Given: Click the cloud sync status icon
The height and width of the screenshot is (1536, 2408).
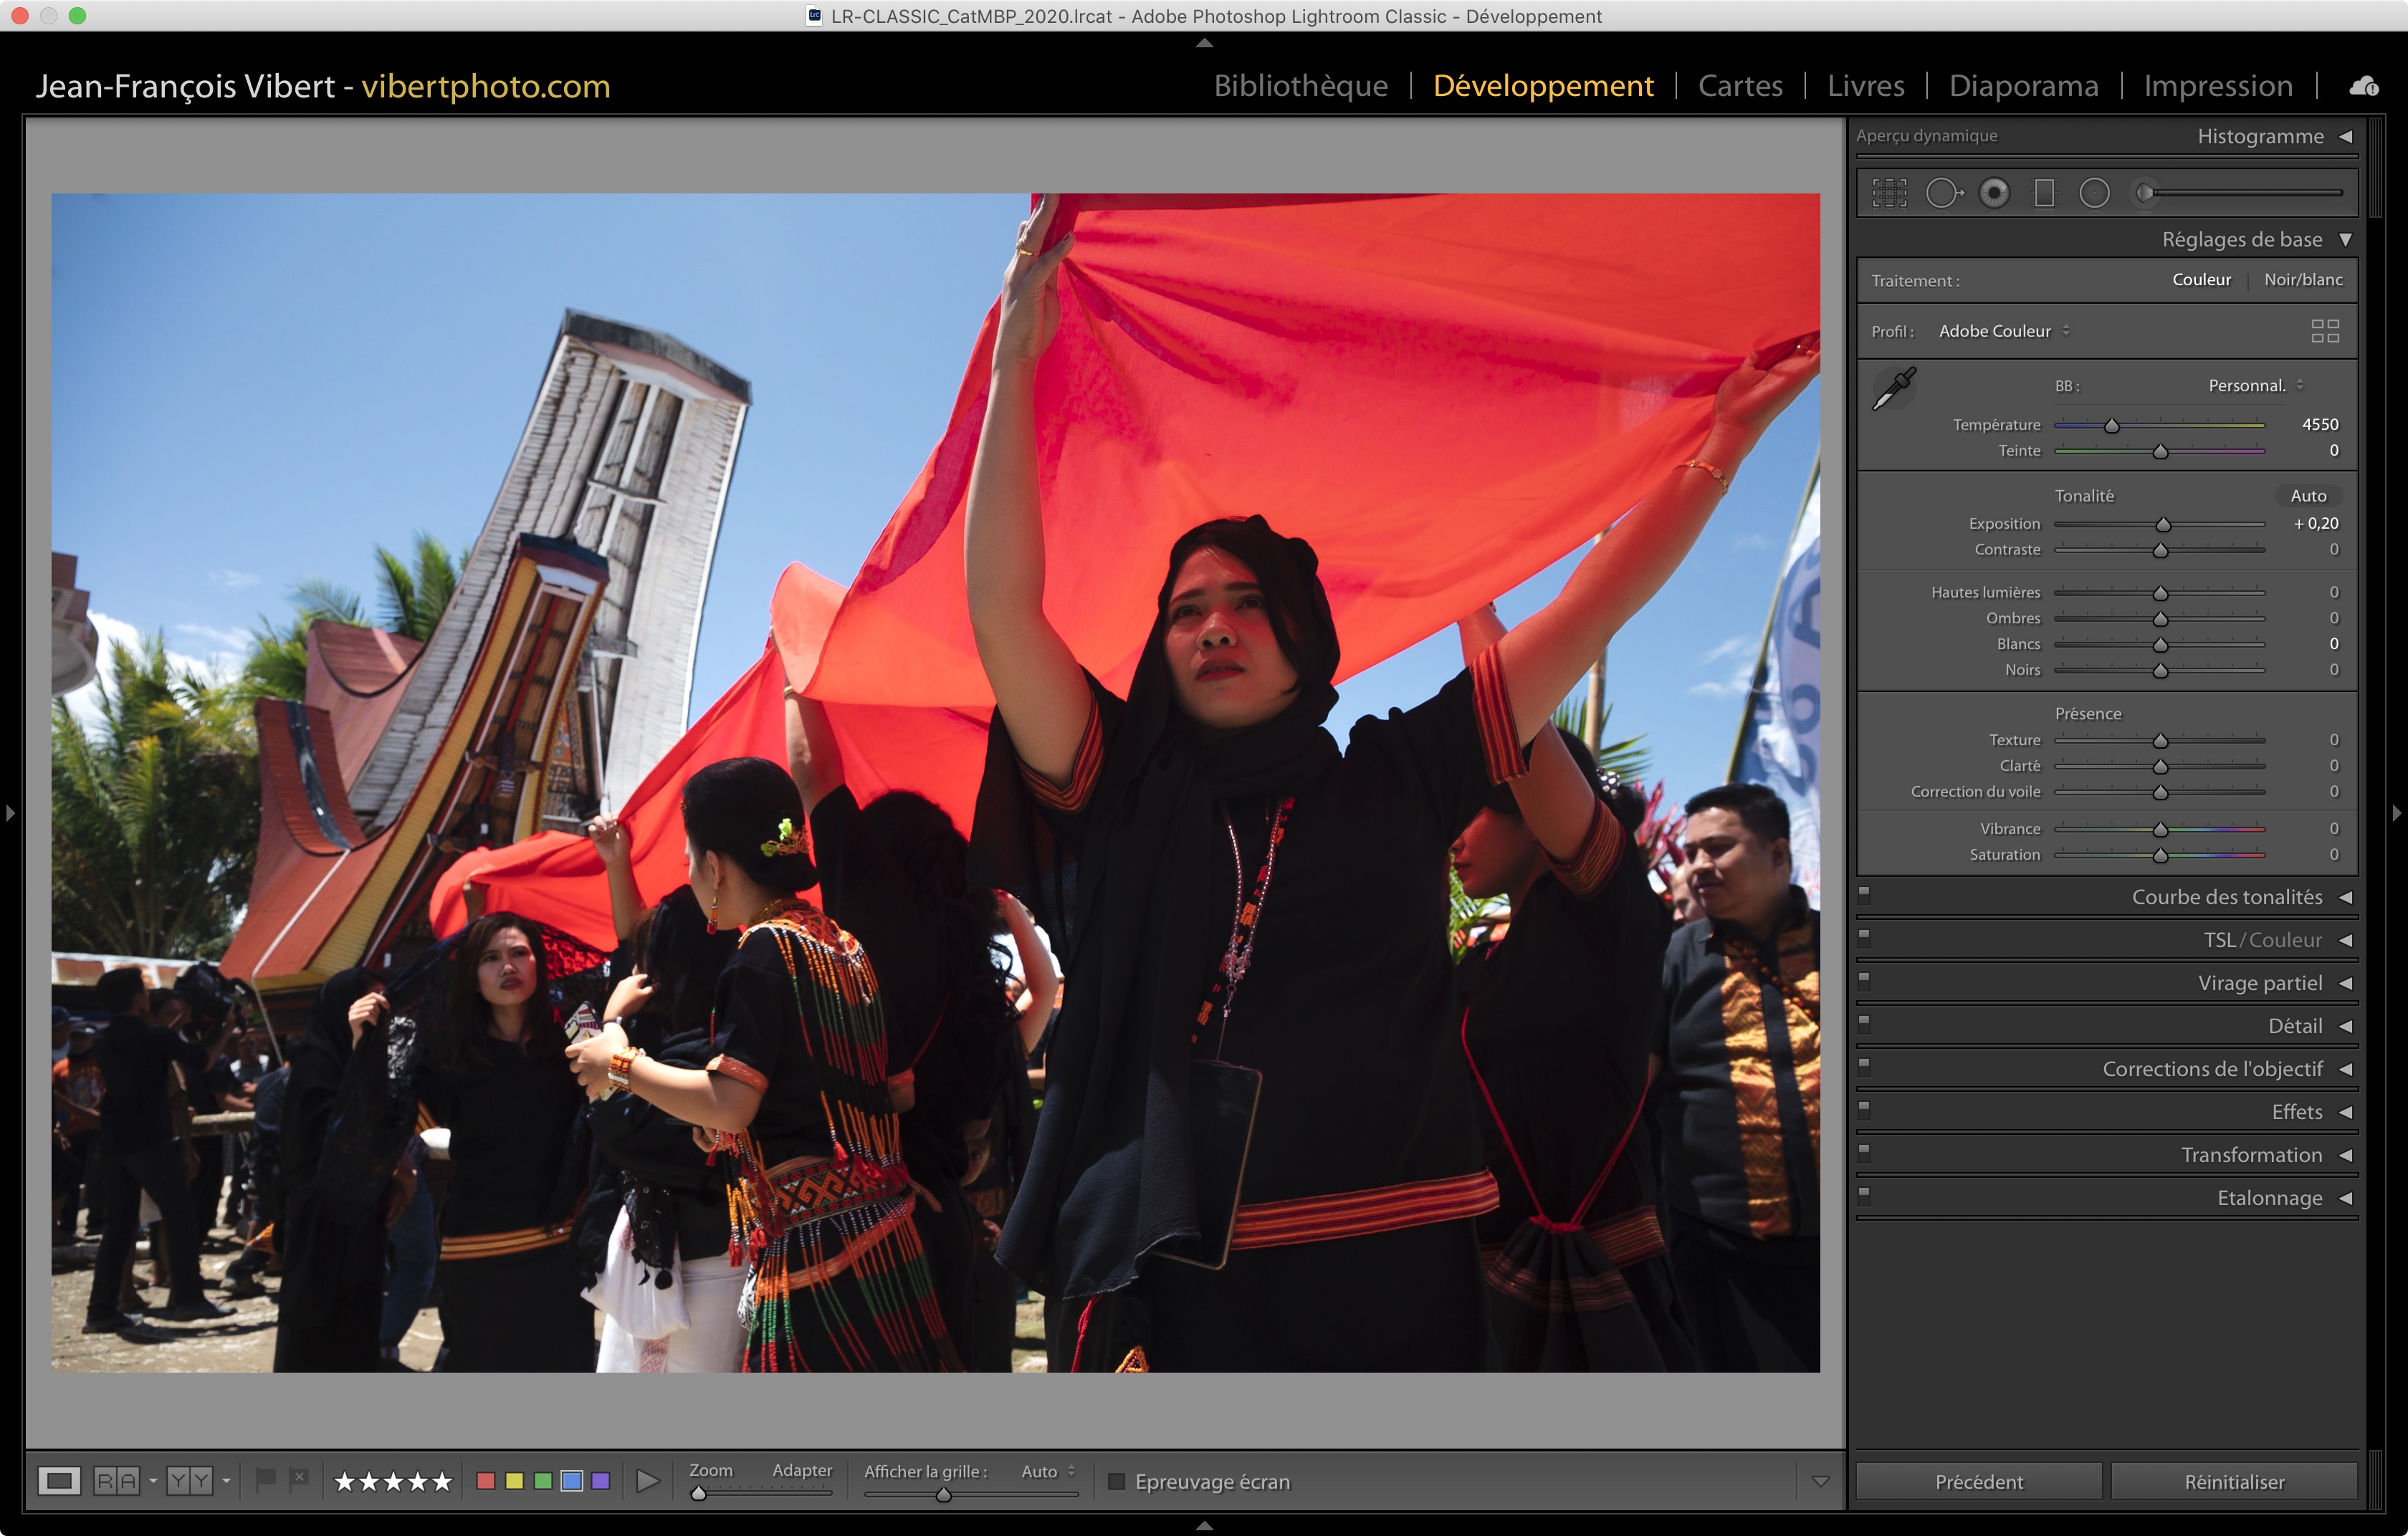Looking at the screenshot, I should pos(2364,87).
